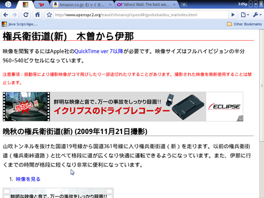
Task: Reload the page with the refresh icon
Action: point(26,15)
